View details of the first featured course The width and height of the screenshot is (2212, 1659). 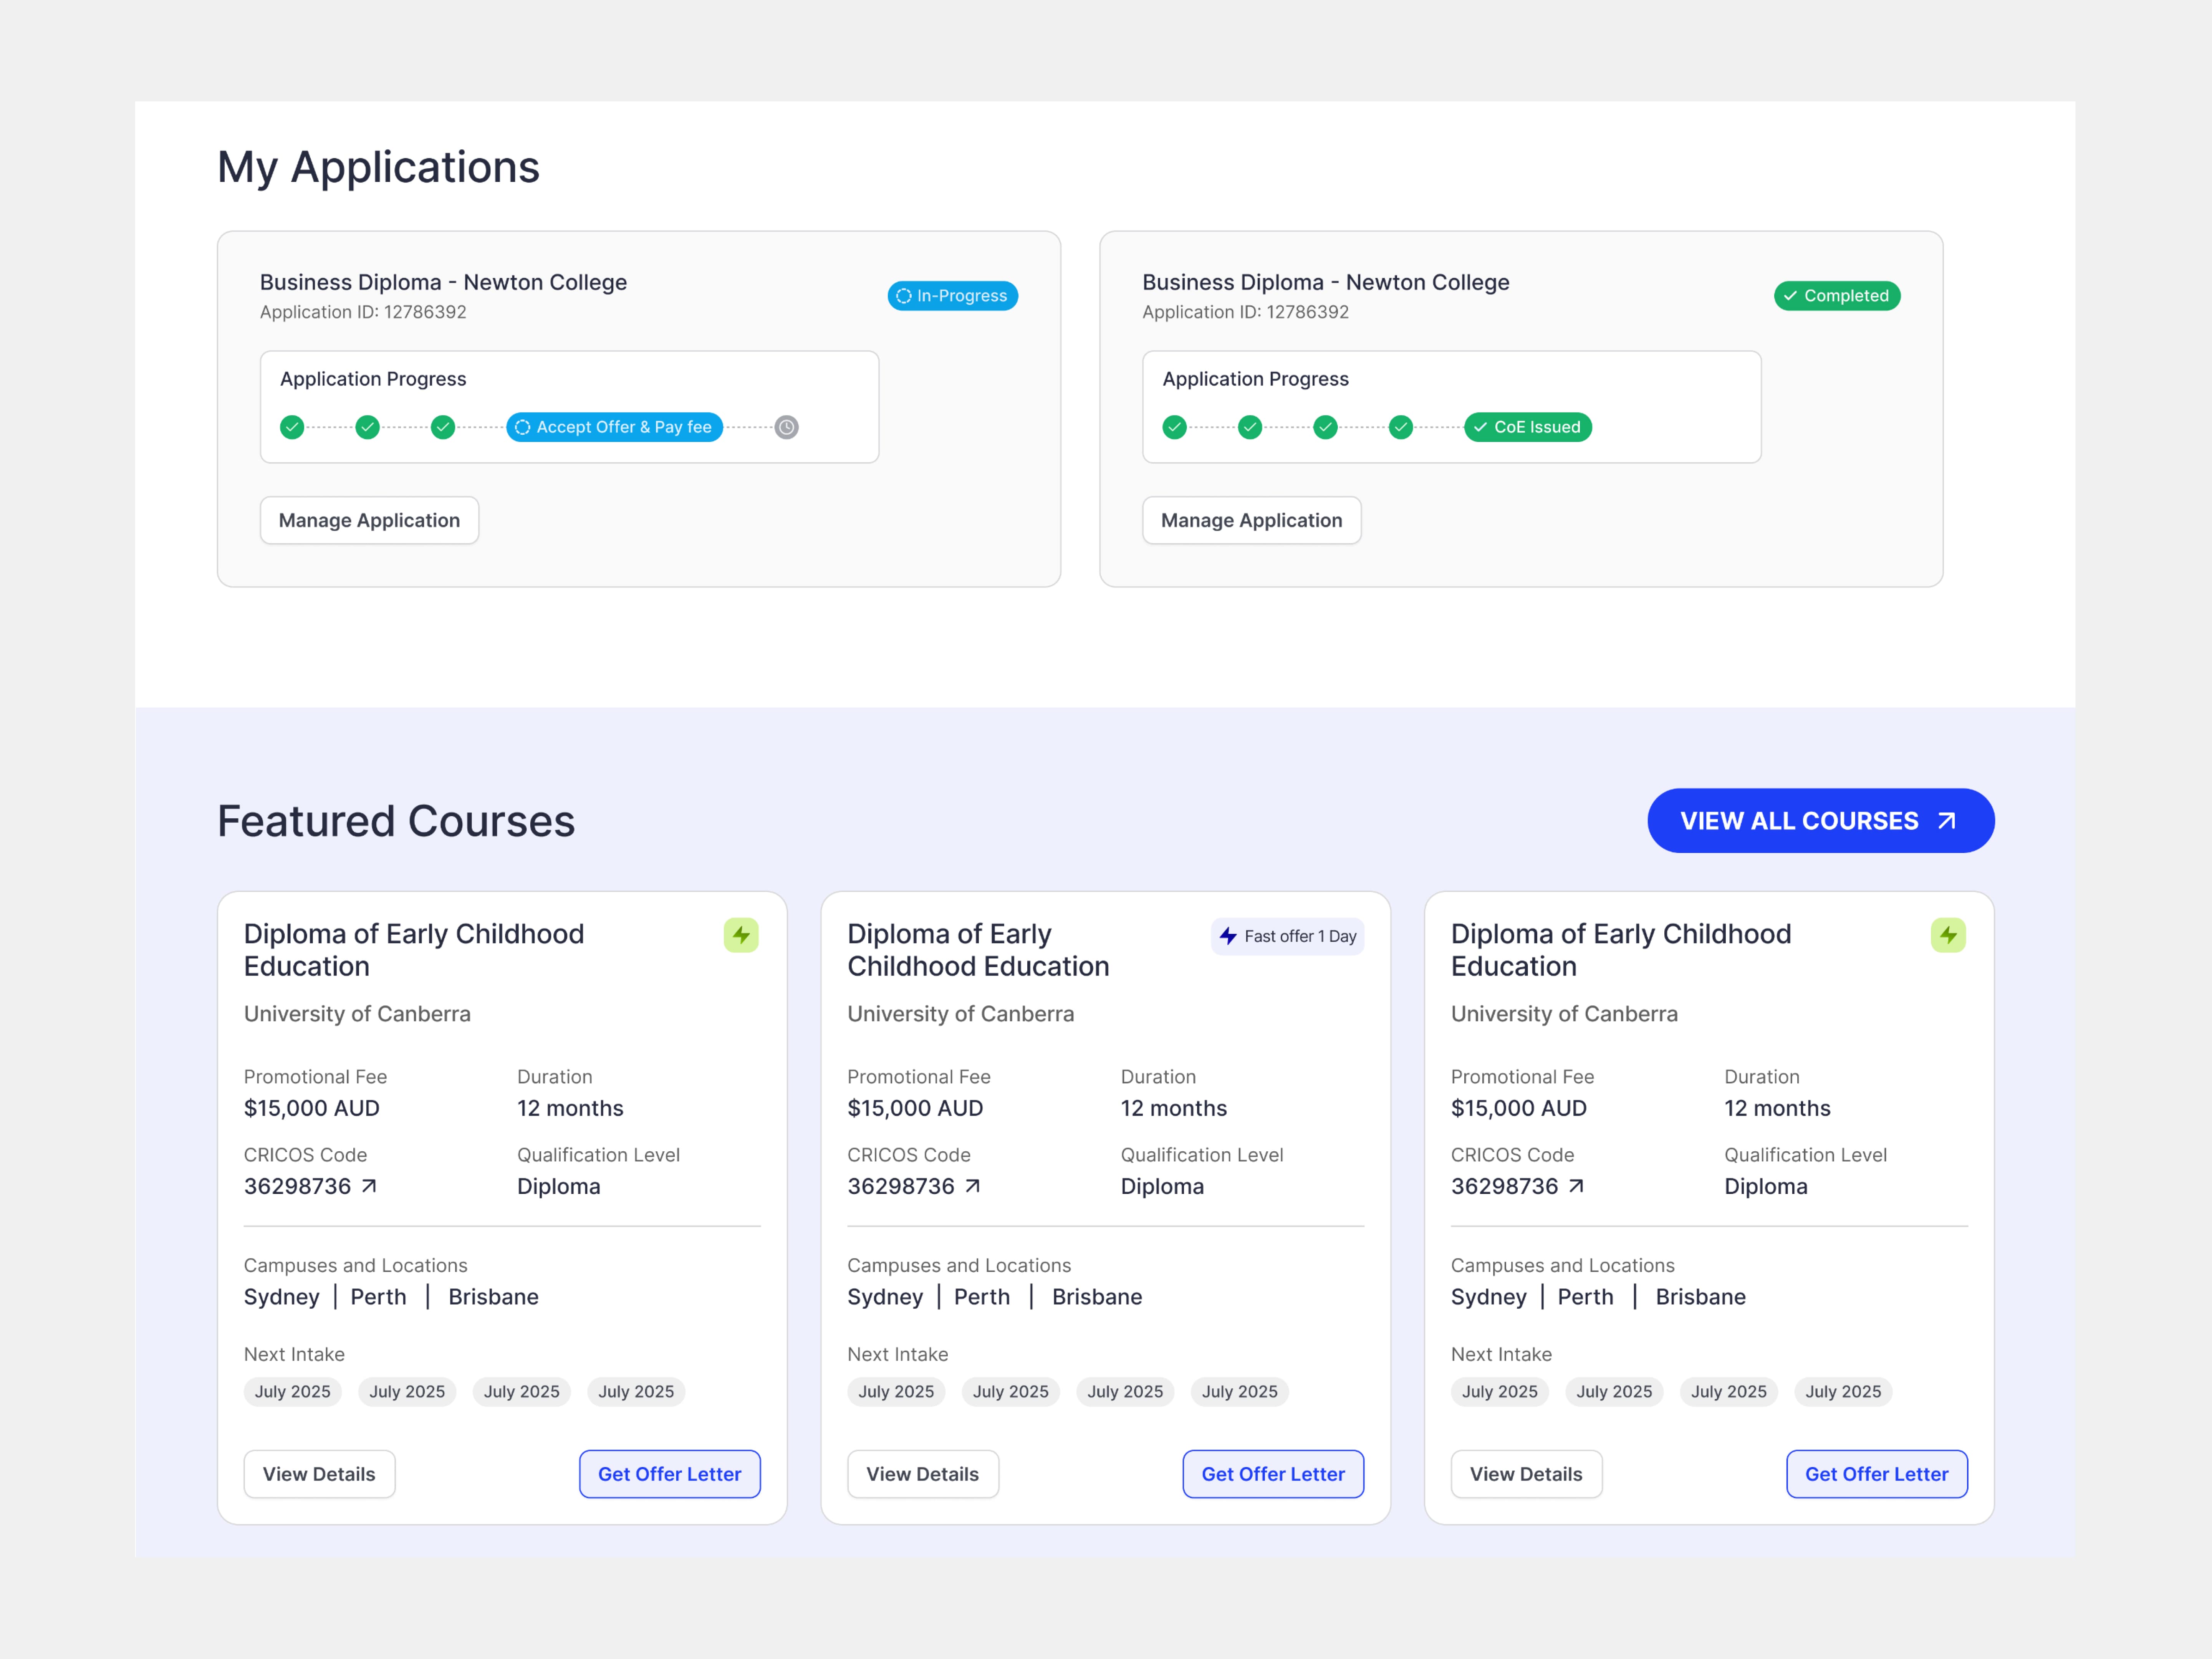pyautogui.click(x=319, y=1474)
